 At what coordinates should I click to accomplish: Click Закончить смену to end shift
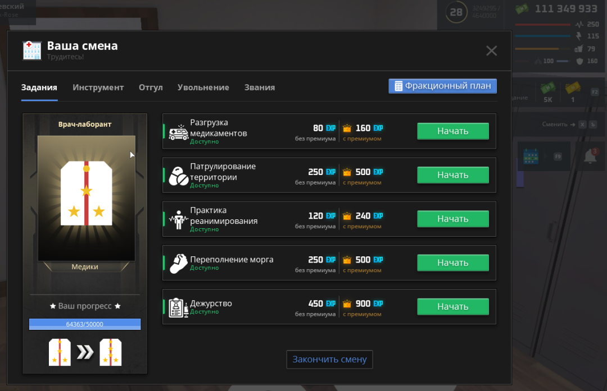tap(329, 360)
